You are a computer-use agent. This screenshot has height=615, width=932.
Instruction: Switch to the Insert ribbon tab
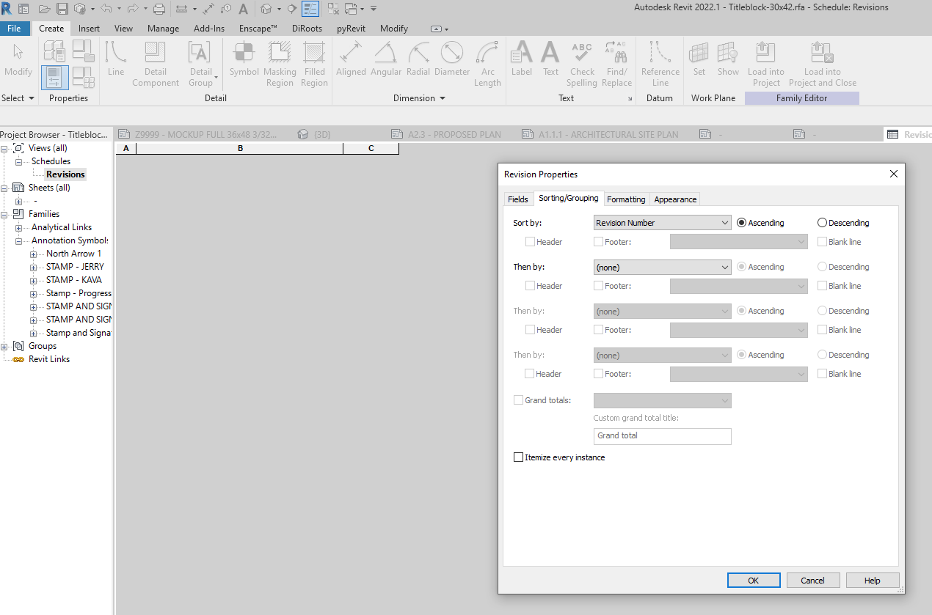[x=89, y=29]
